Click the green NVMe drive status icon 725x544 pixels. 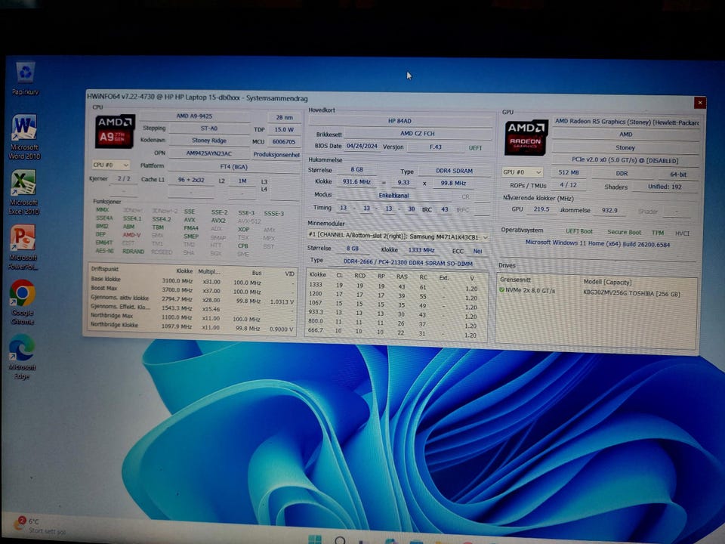click(501, 290)
